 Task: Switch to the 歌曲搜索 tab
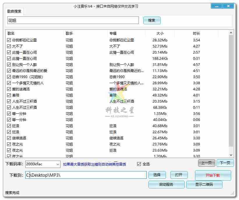click(15, 11)
